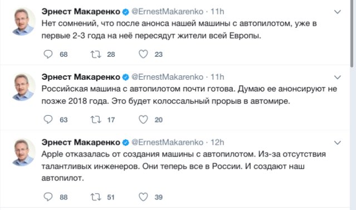356x210 pixels.
Task: Click the verified badge in second tweet
Action: (x=125, y=77)
